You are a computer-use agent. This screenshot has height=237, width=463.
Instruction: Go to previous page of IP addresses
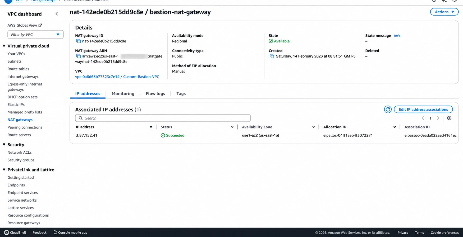[x=423, y=118]
